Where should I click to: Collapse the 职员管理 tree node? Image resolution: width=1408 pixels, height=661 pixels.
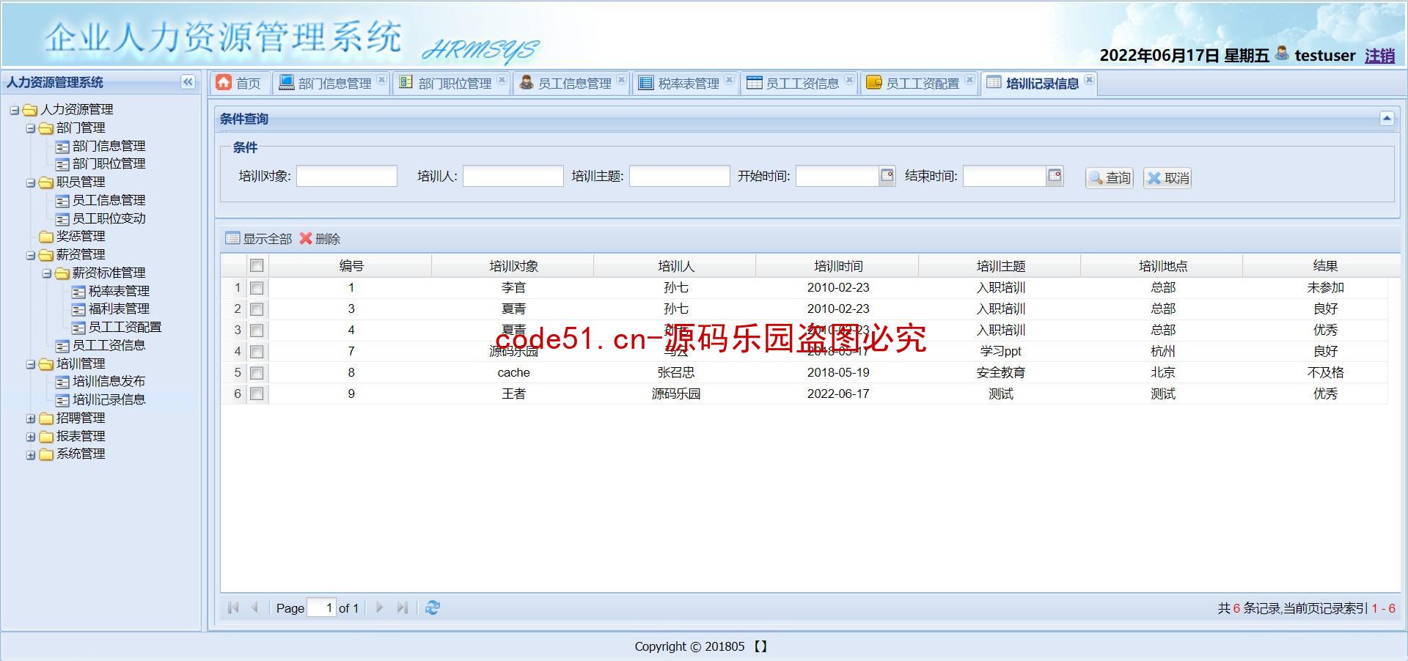(x=31, y=182)
